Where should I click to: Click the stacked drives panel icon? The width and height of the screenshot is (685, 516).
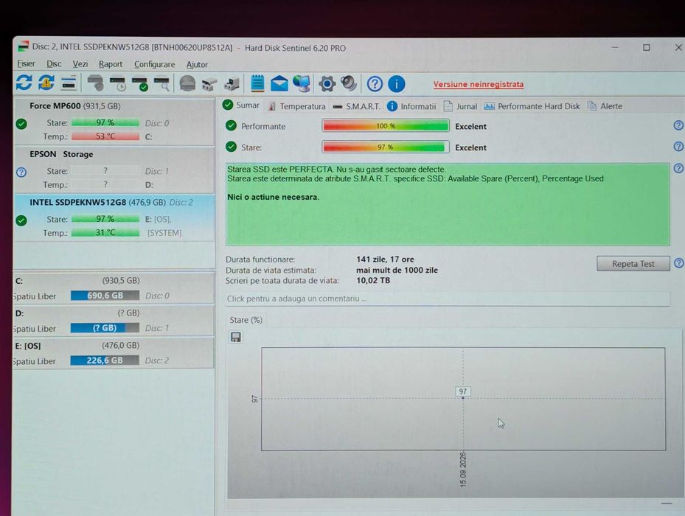[69, 83]
